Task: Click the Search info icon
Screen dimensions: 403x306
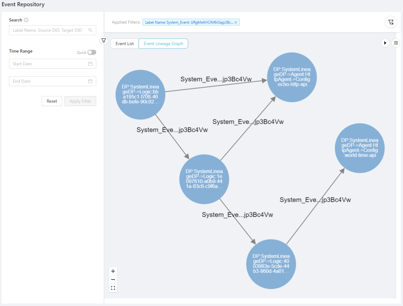Action: click(26, 20)
